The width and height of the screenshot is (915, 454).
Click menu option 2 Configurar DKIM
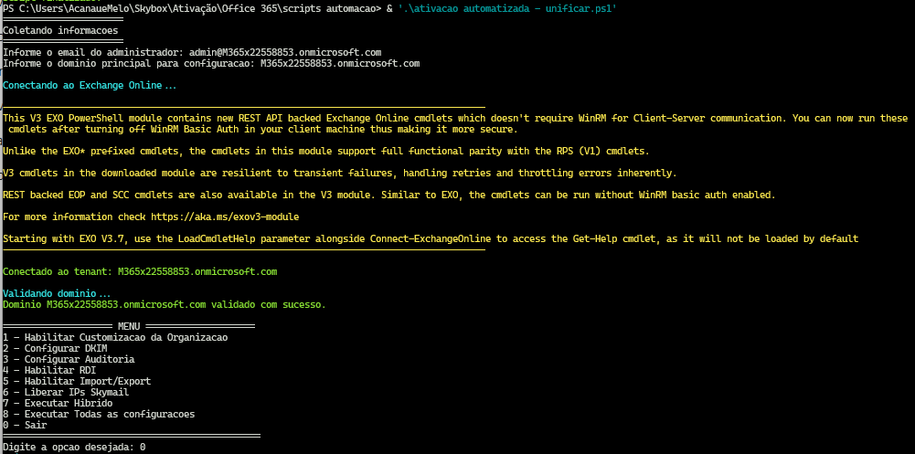(55, 349)
